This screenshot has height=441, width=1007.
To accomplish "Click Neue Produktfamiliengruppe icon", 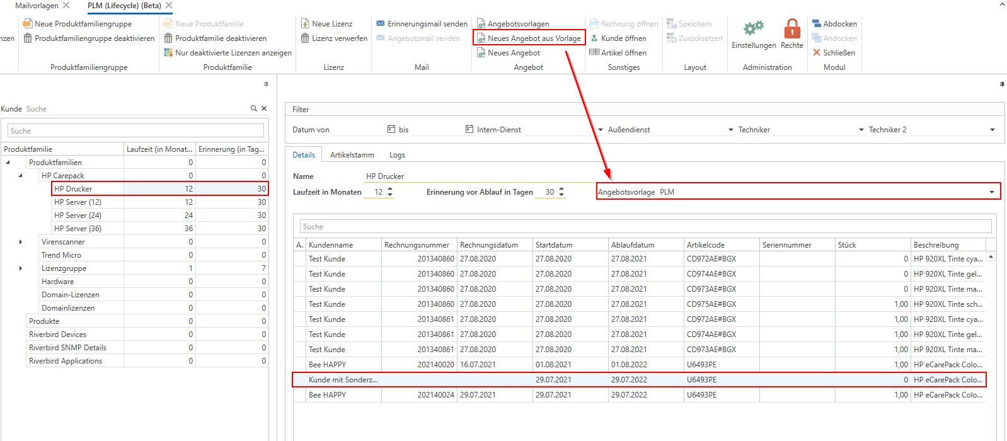I will (28, 24).
